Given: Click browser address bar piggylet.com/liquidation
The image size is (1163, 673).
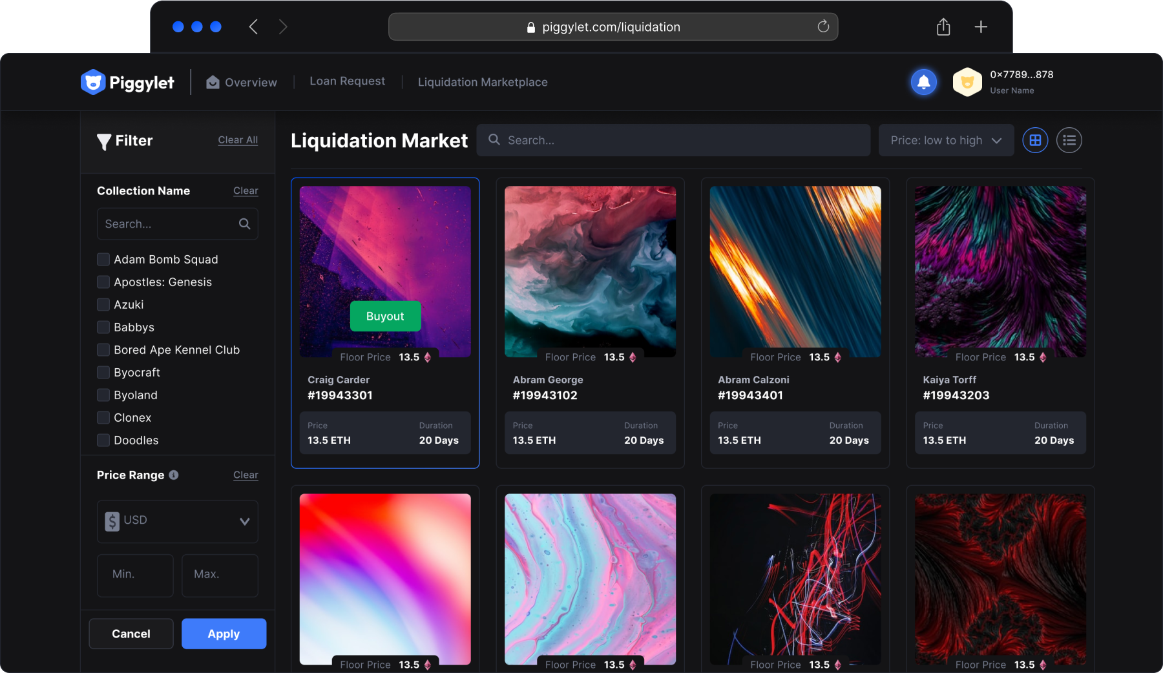Looking at the screenshot, I should [x=613, y=26].
